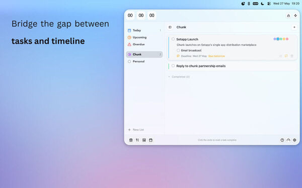
Task: Mark Reply to chunk partnership emails complete
Action: pos(173,66)
